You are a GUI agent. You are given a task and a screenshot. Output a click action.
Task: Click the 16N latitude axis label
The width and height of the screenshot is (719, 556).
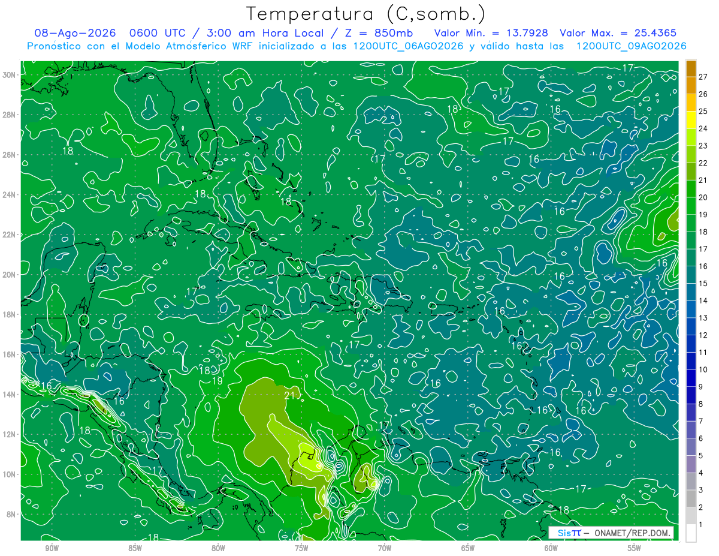click(x=10, y=354)
